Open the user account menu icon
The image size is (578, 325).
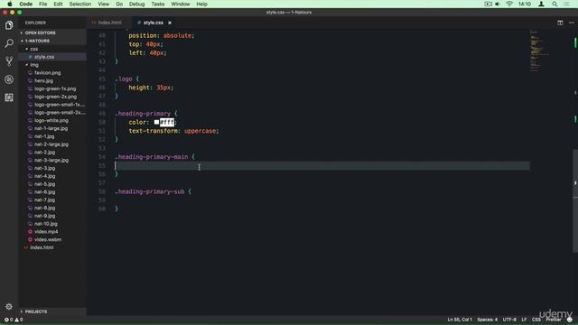coord(541,4)
